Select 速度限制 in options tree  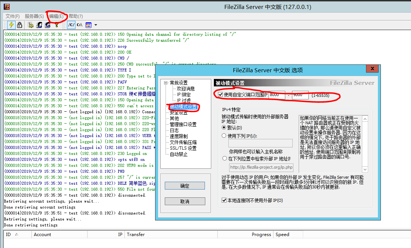pyautogui.click(x=179, y=136)
